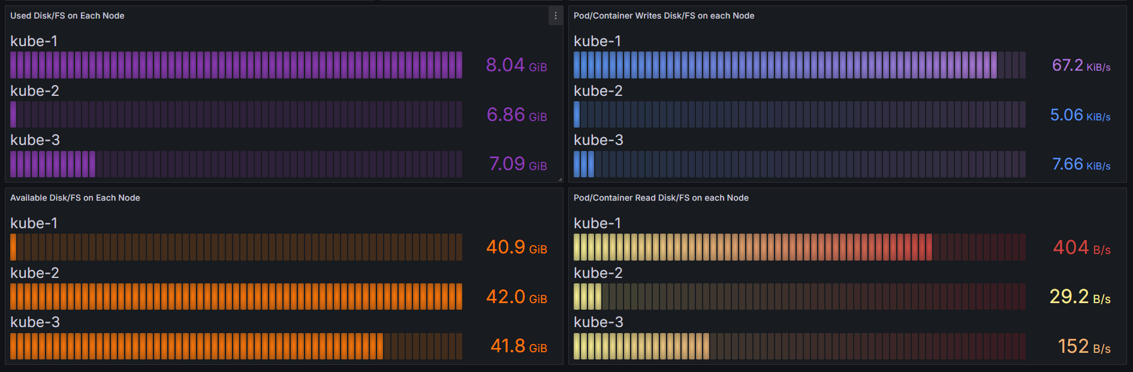Click the kube-1 pod writes blue bar

(x=799, y=65)
